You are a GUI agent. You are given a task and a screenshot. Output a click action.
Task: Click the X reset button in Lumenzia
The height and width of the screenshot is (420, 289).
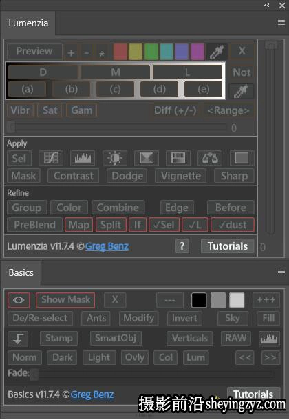[x=242, y=51]
